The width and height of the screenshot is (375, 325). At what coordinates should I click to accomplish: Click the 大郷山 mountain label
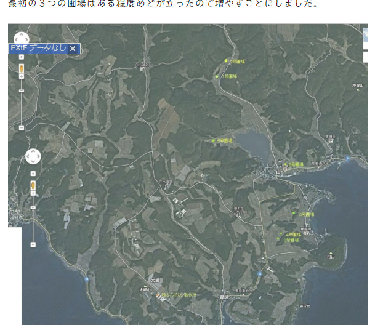[145, 289]
